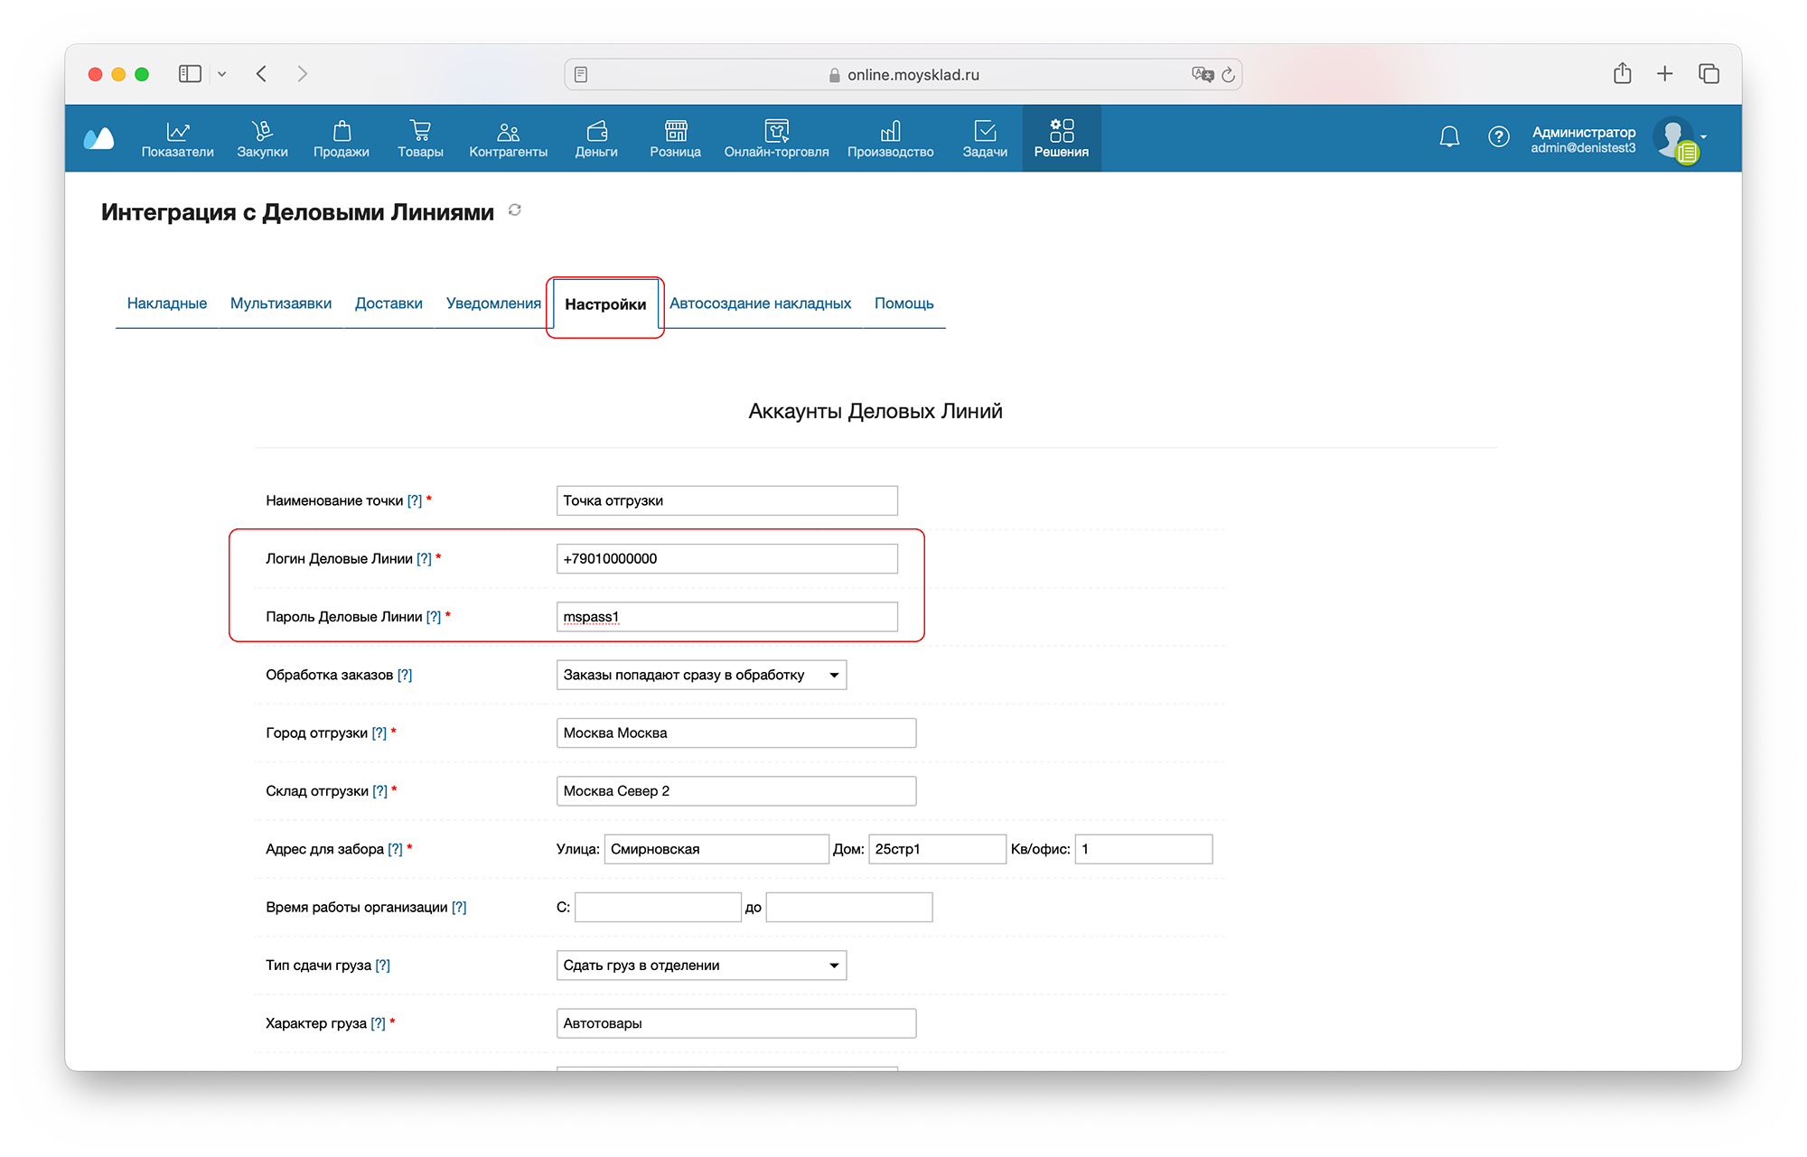Open the Закупки purchases section
The image size is (1807, 1157).
[x=262, y=138]
